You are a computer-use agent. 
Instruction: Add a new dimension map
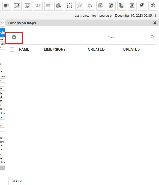coord(14,37)
